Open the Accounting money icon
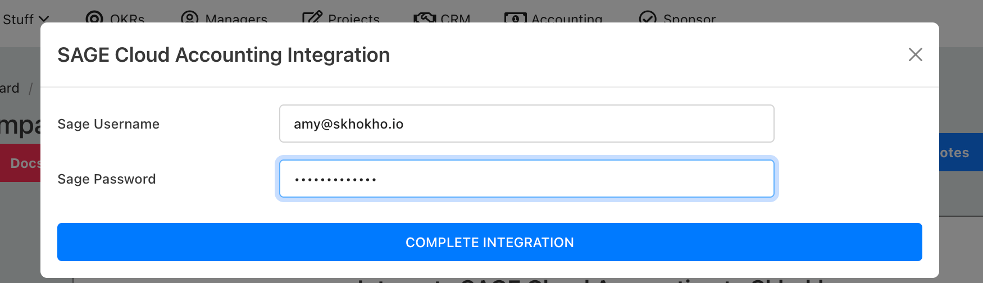The width and height of the screenshot is (983, 283). click(x=515, y=18)
